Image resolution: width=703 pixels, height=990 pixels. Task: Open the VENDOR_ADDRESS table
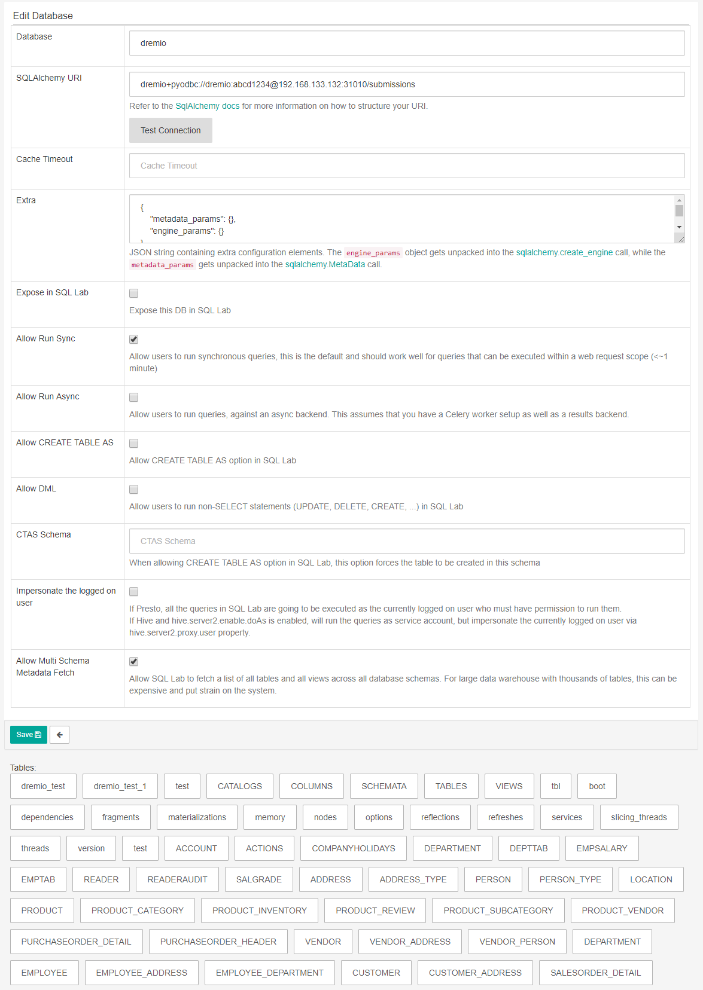410,942
